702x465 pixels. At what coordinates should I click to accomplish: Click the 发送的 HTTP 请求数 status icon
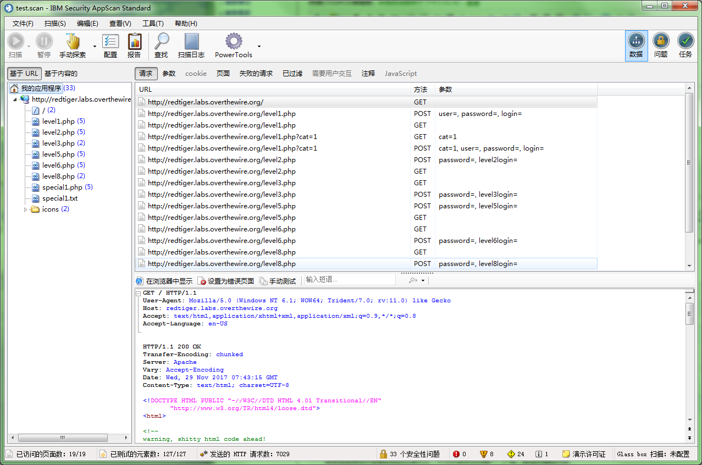[203, 454]
